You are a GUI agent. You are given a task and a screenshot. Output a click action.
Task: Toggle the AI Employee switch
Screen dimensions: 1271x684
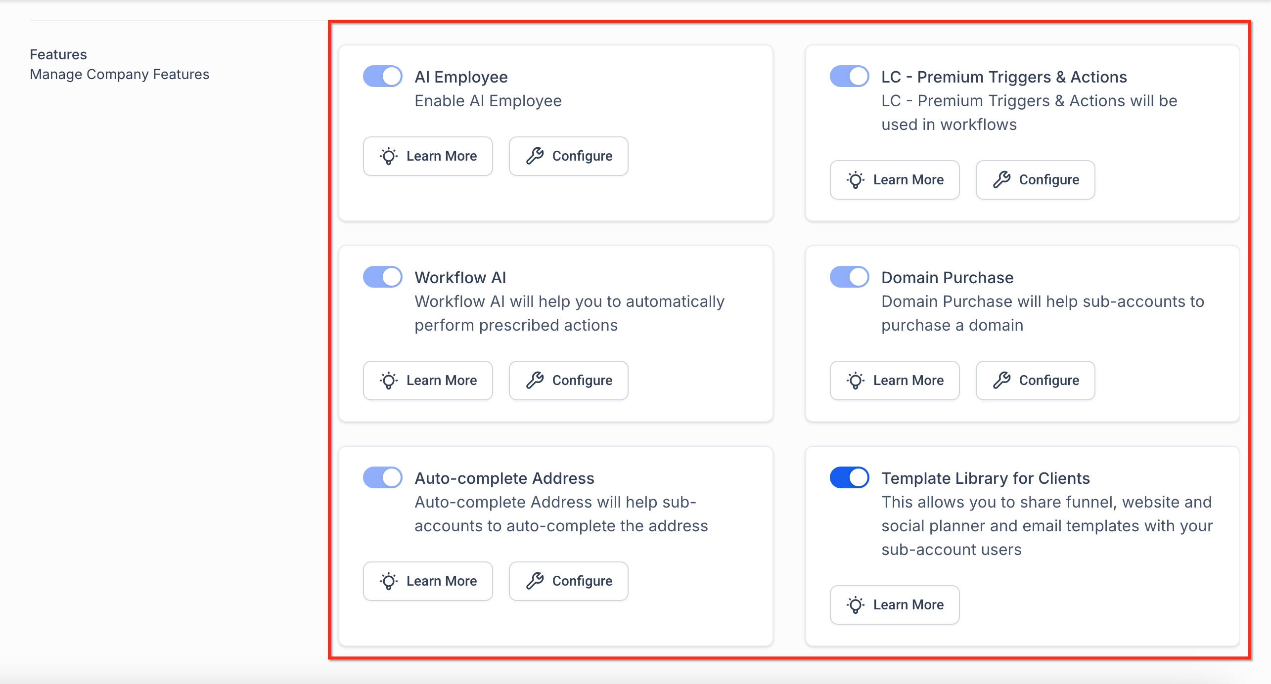click(x=383, y=77)
